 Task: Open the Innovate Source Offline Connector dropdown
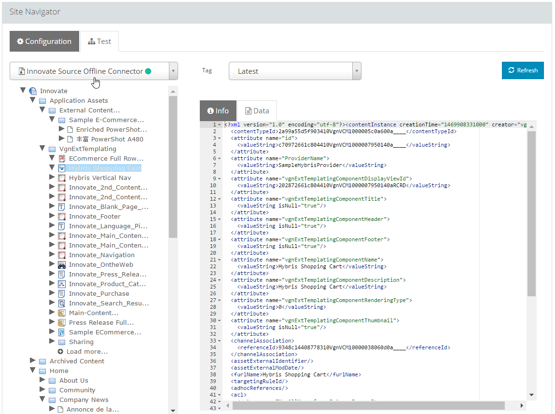[173, 71]
